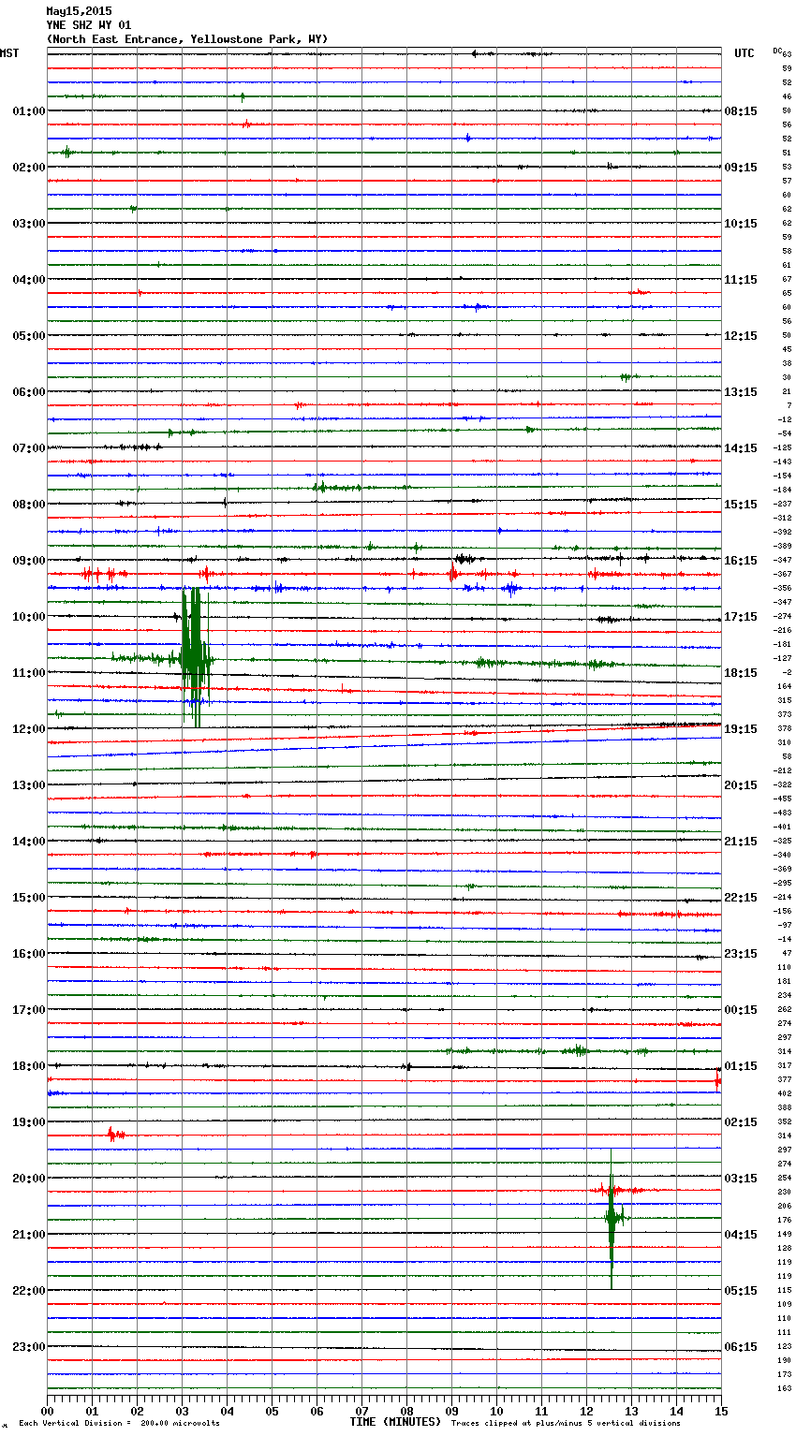
Task: Click the 17:15 UTC row label
Action: click(x=741, y=617)
